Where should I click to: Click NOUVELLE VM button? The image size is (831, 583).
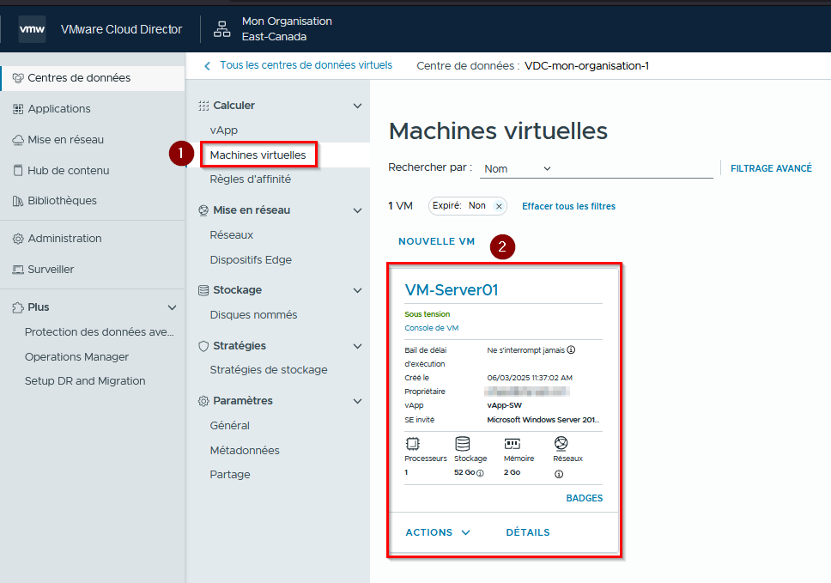(437, 241)
